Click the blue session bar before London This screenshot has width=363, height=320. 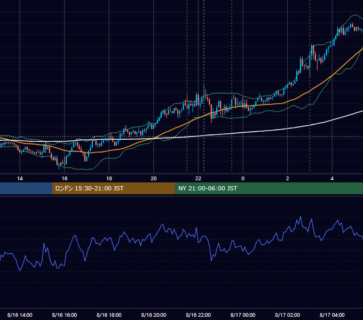click(26, 188)
